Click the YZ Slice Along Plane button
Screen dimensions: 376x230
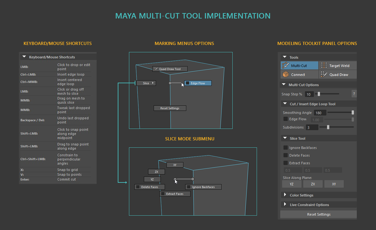[292, 184]
